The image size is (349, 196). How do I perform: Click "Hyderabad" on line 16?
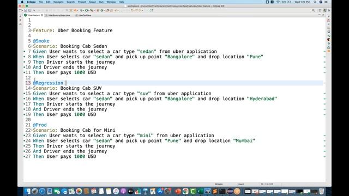point(262,99)
